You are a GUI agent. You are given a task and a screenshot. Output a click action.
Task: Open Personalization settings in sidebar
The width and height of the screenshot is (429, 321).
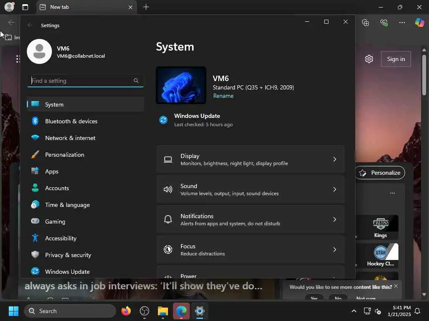pyautogui.click(x=85, y=155)
